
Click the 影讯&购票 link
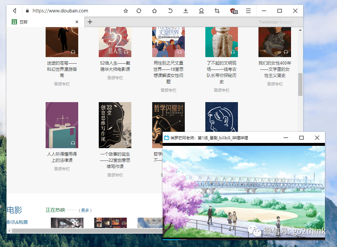pyautogui.click(x=17, y=222)
